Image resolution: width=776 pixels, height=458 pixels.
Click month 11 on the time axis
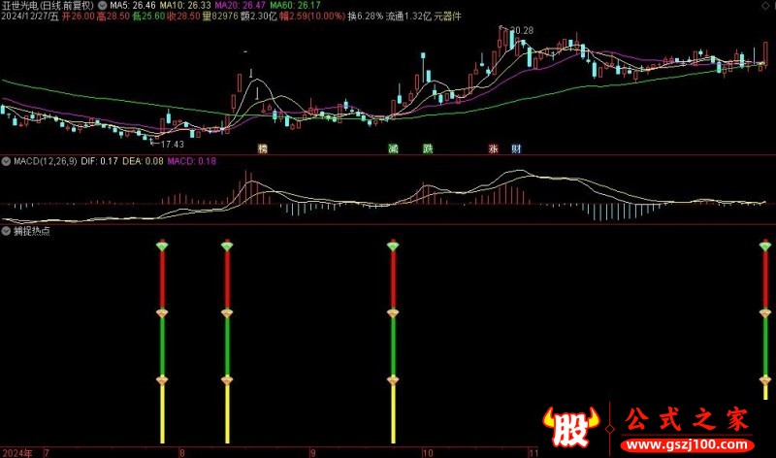pos(533,453)
